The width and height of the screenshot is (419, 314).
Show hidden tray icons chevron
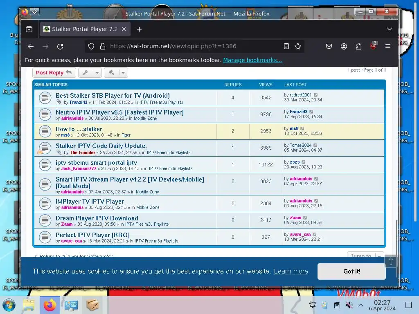pos(361,305)
